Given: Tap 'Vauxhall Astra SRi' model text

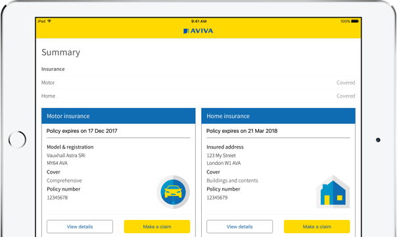Looking at the screenshot, I should (66, 155).
